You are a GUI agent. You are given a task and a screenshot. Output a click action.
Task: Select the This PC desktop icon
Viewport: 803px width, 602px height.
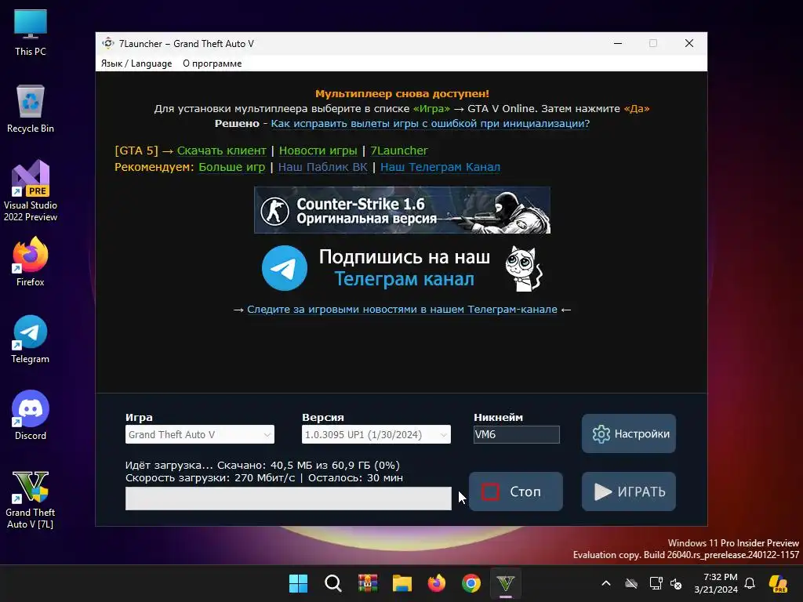click(31, 32)
